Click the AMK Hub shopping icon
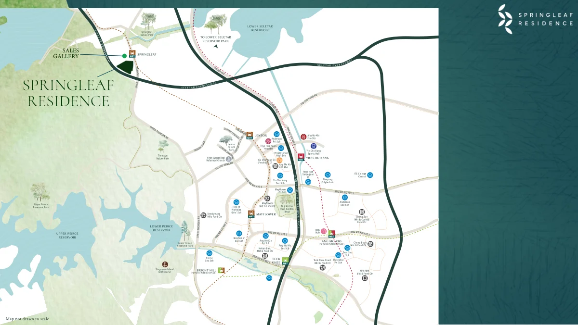The image size is (578, 325). [x=324, y=232]
